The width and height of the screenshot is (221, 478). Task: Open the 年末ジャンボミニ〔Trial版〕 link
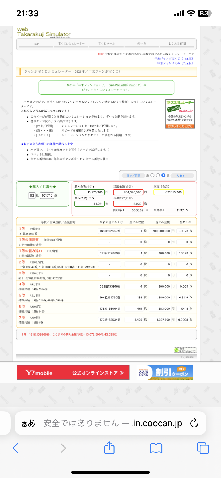(x=175, y=63)
